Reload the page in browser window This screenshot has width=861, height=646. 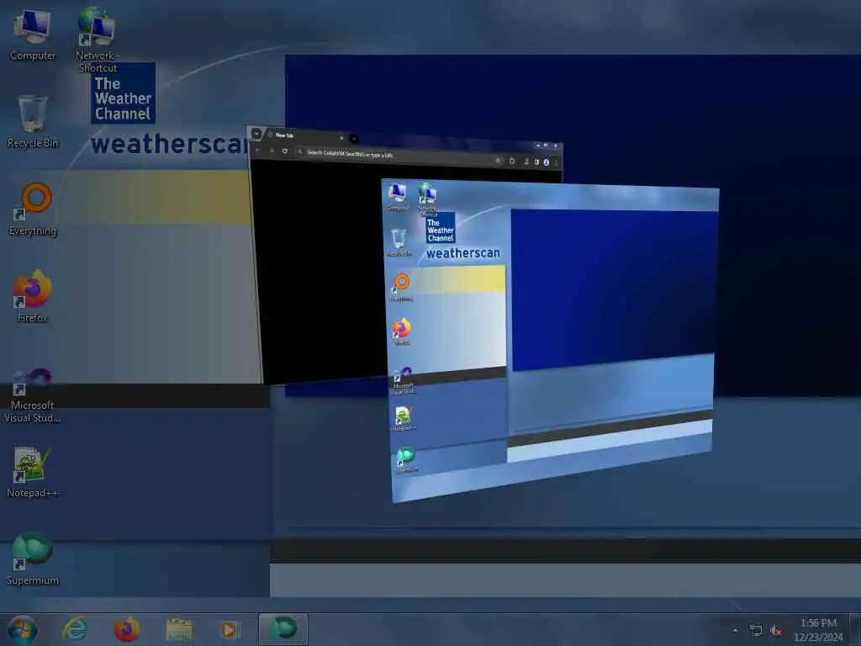coord(284,151)
